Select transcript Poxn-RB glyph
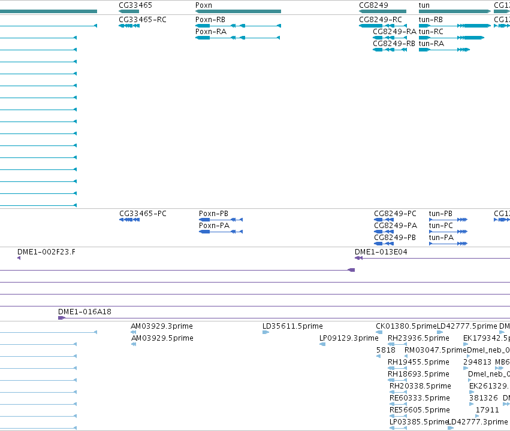 [238, 26]
